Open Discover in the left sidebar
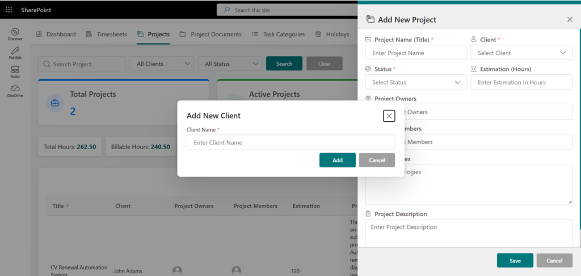The image size is (581, 276). point(15,35)
